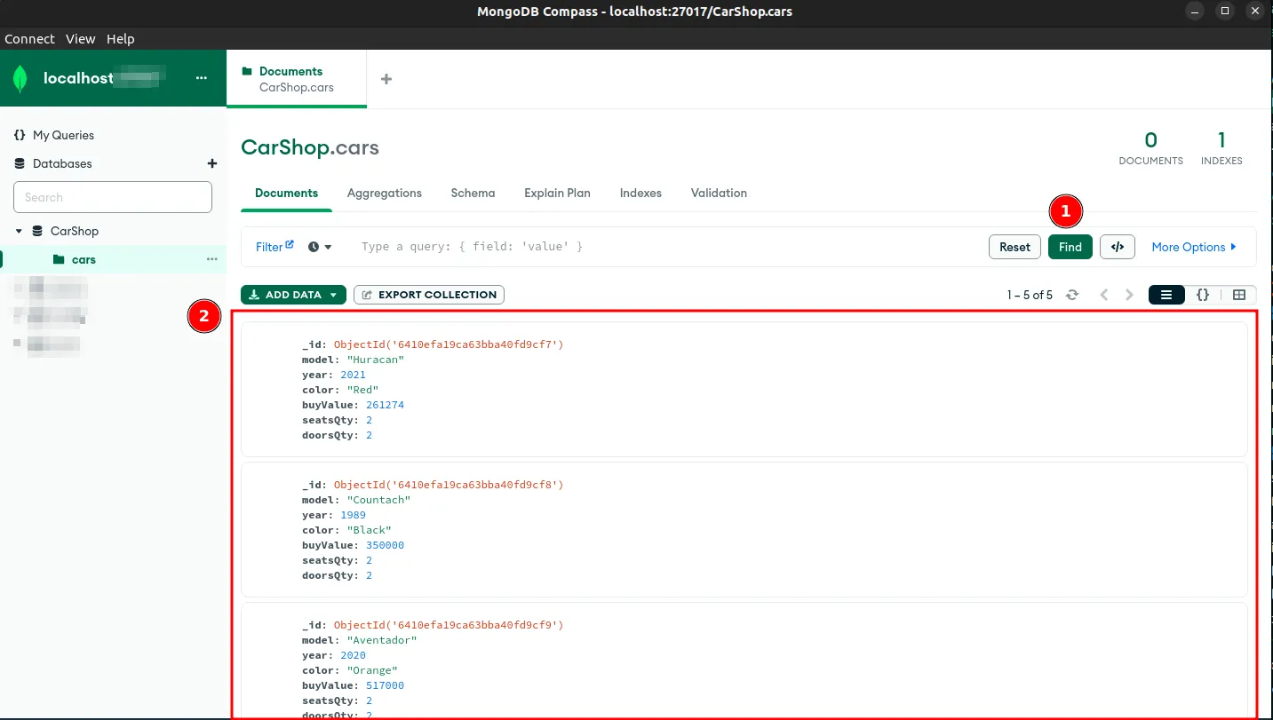Switch to list view of documents
1273x720 pixels.
(x=1166, y=295)
